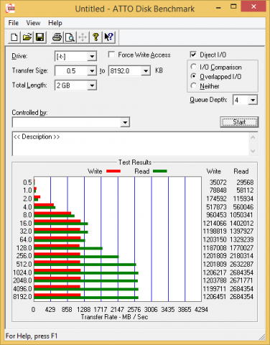
Task: Click the read value 1050341
Action: (241, 215)
